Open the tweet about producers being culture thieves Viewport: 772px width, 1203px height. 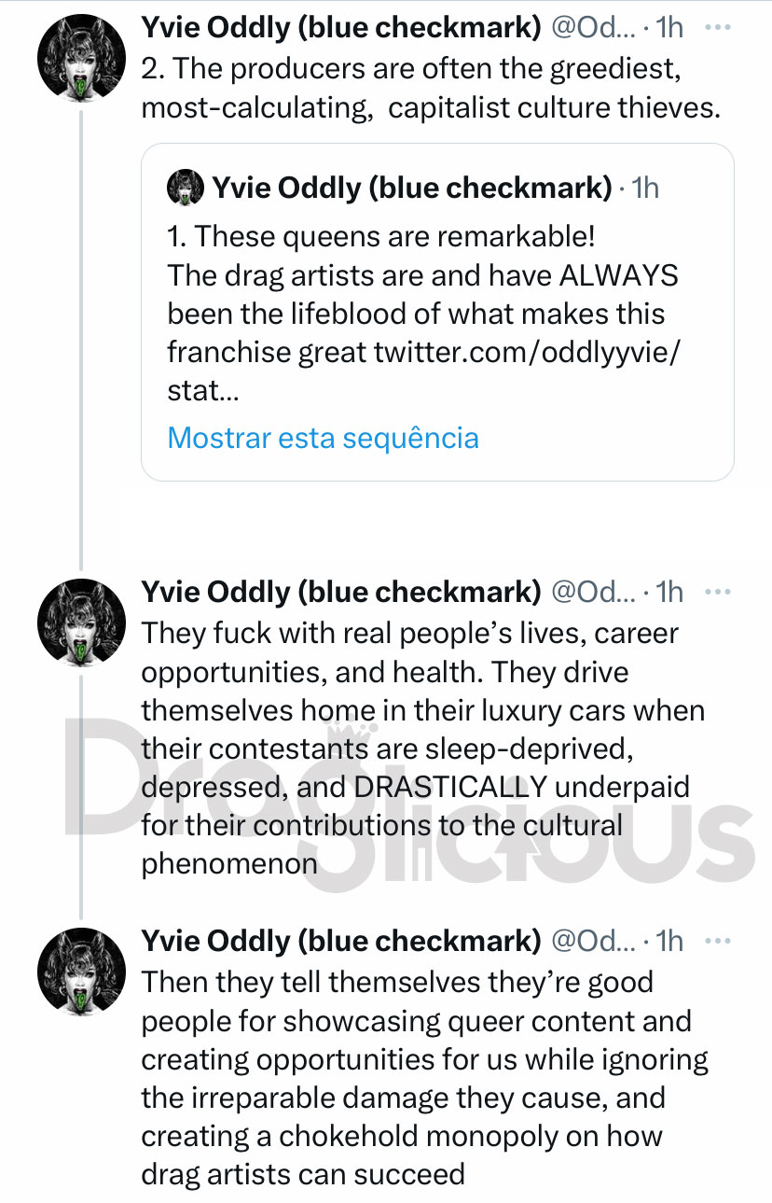(x=430, y=89)
